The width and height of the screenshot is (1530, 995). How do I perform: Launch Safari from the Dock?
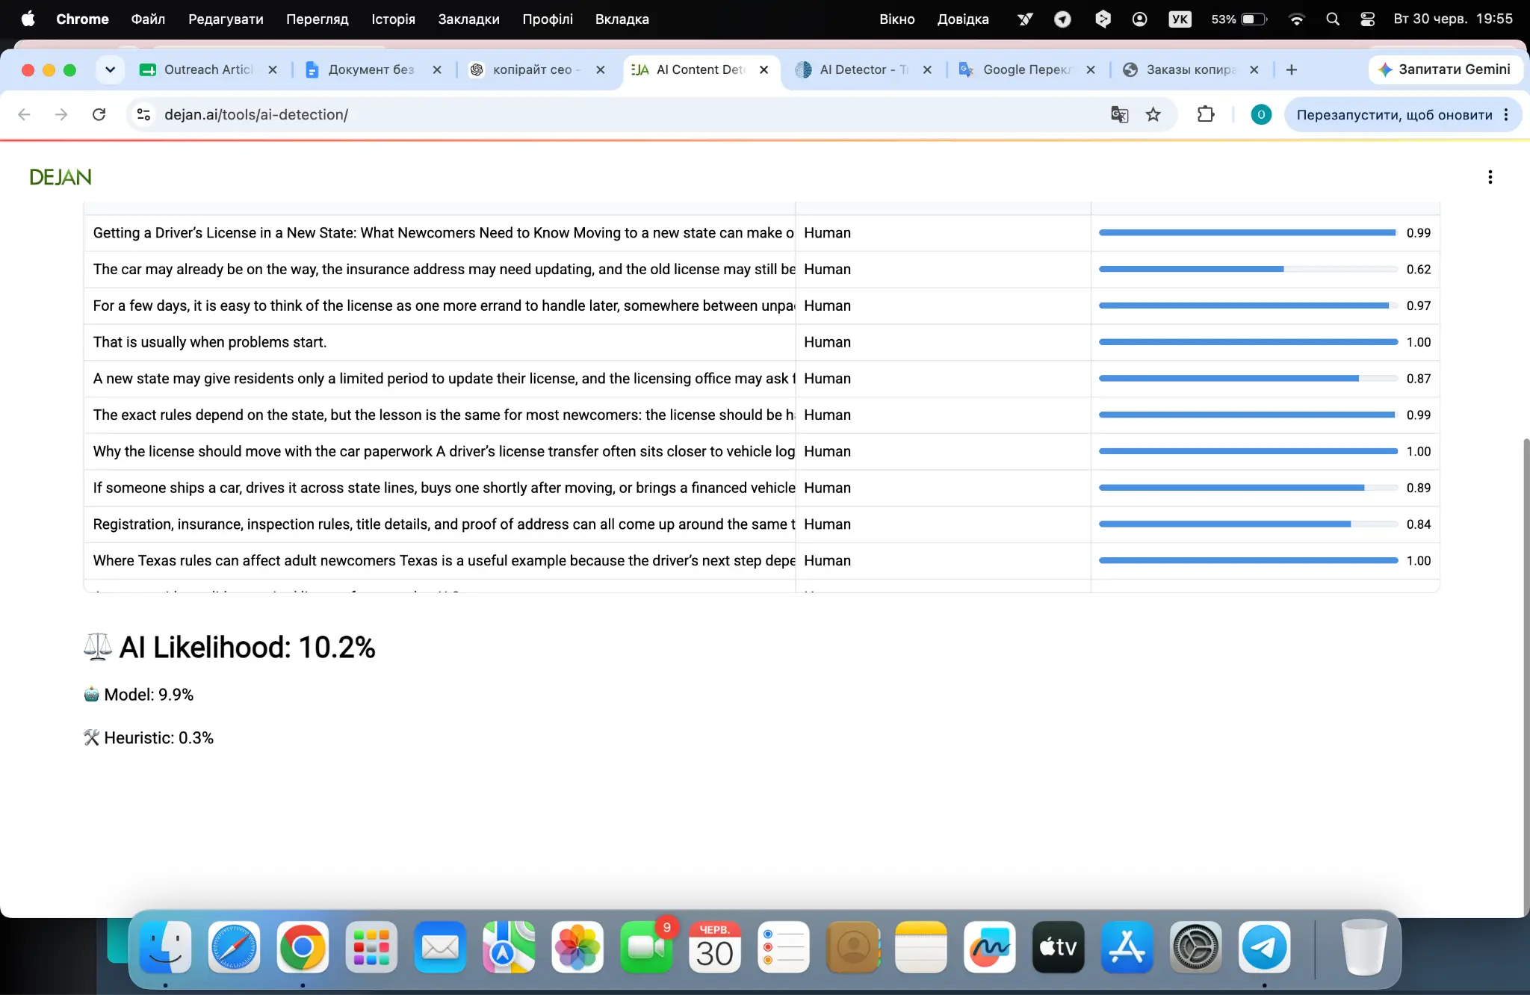[x=234, y=947]
